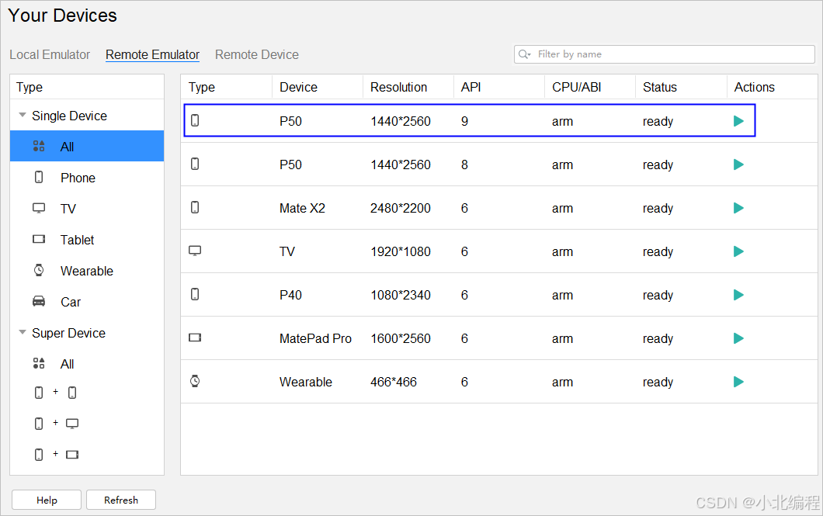Focus the Filter by name field

pos(665,54)
